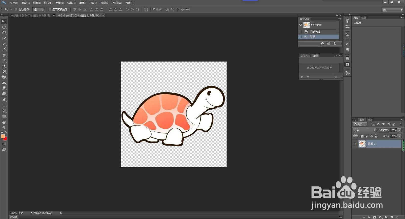This screenshot has height=219, width=405.
Task: Select the Path Selection tool
Action: tap(4, 111)
